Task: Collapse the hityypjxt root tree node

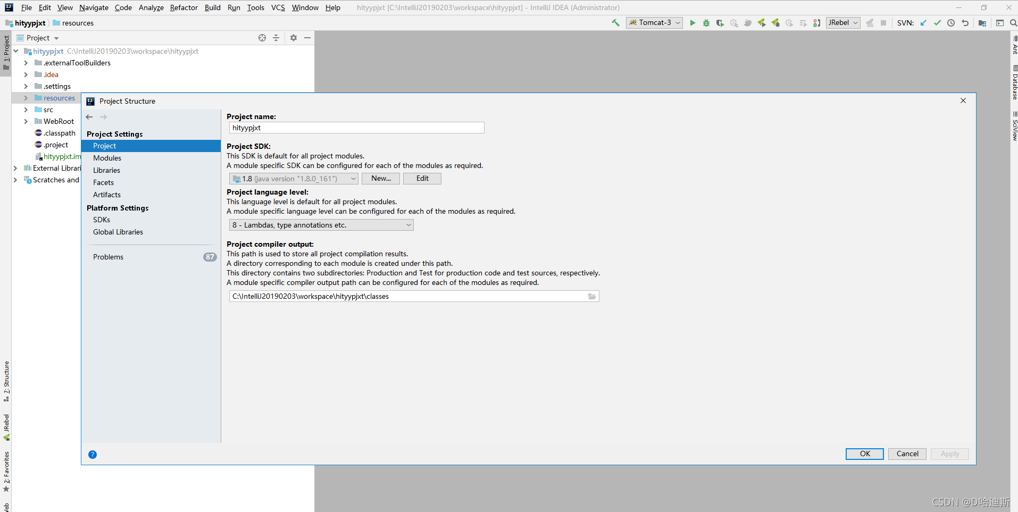Action: 16,51
